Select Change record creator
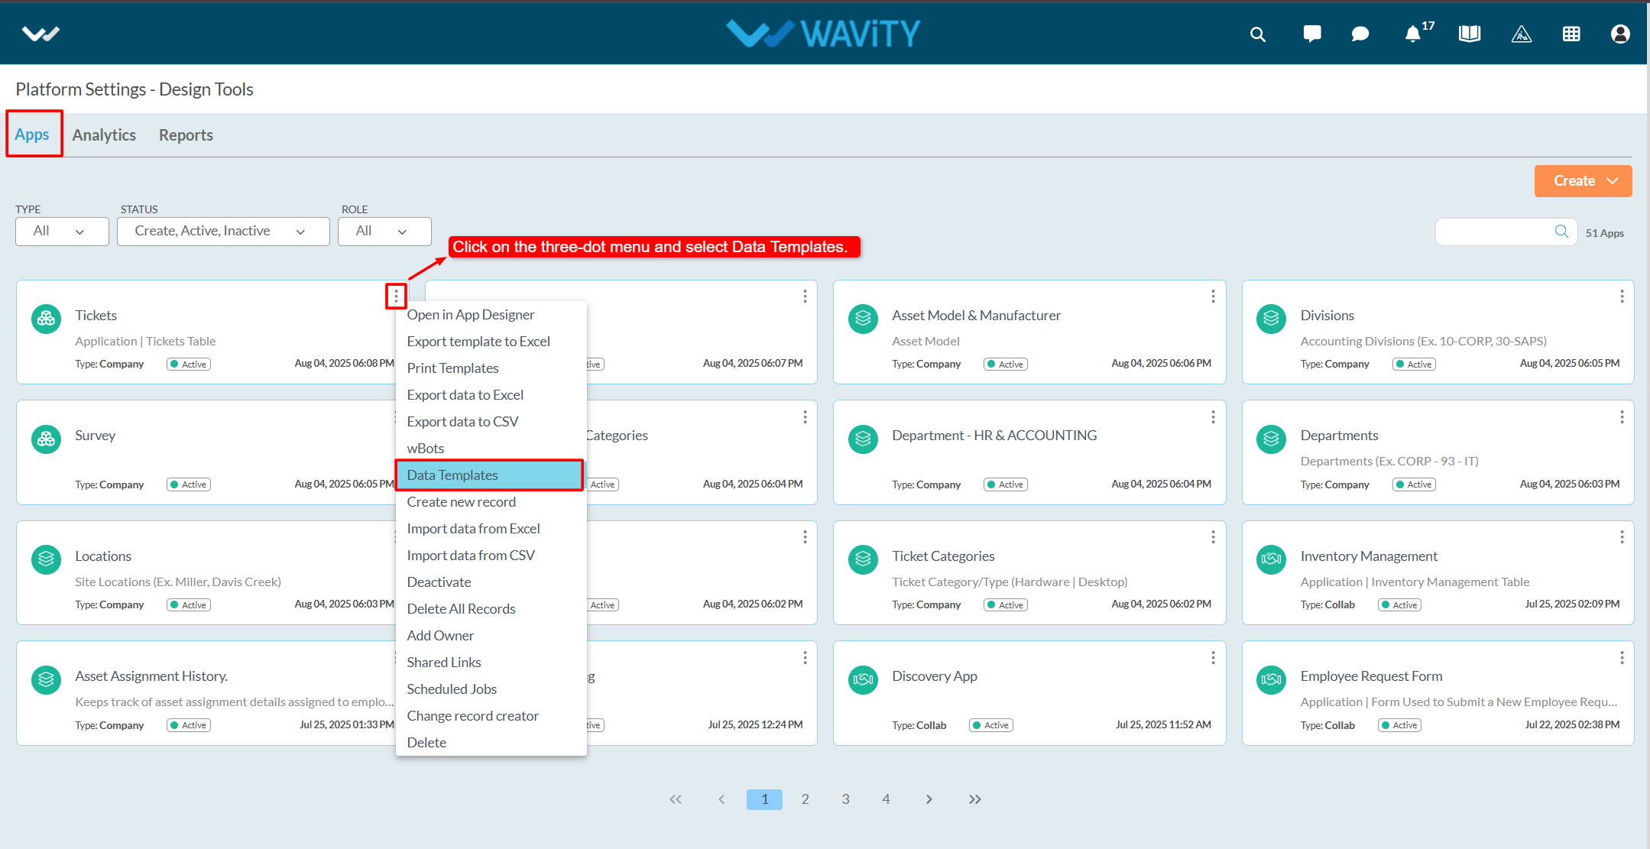Viewport: 1650px width, 849px height. click(491, 716)
